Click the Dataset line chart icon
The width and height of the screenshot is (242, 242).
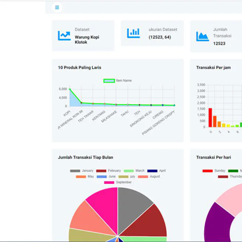point(64,35)
